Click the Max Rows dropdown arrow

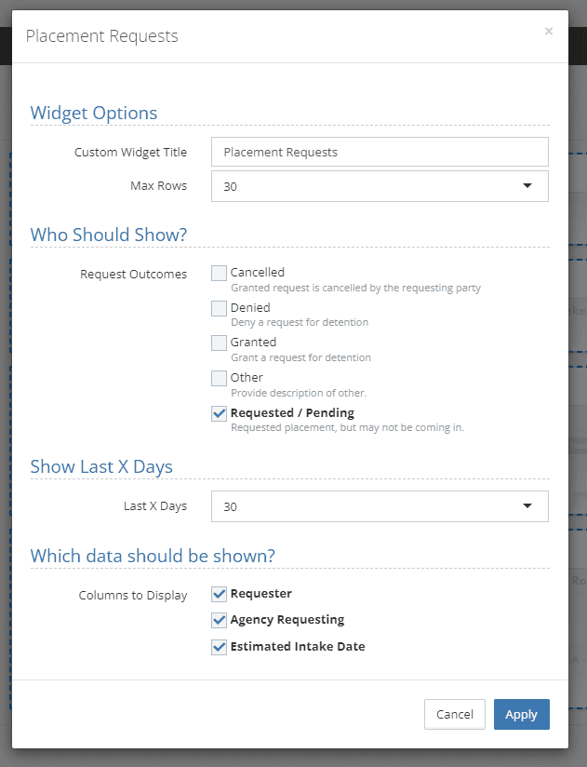coord(527,186)
